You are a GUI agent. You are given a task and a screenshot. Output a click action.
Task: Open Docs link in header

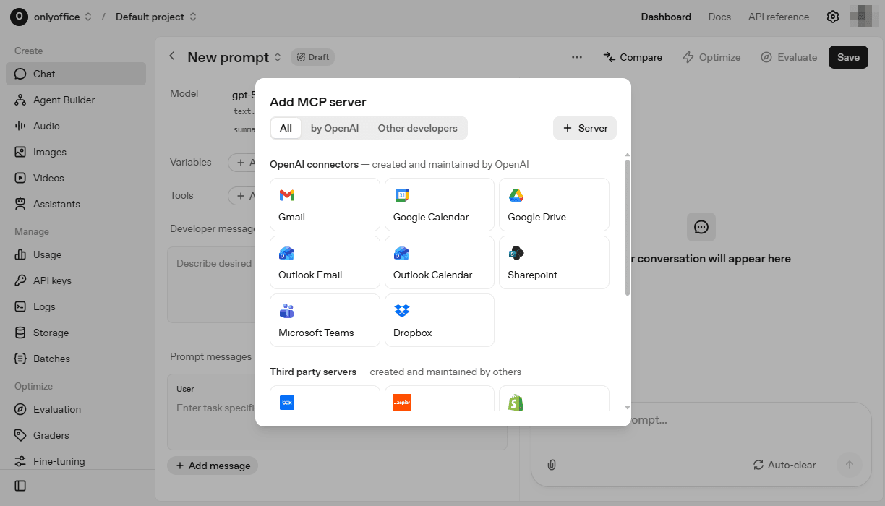[x=719, y=17]
